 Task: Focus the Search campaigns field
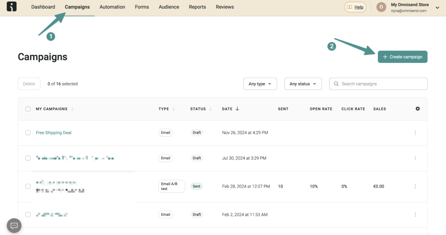pyautogui.click(x=381, y=84)
